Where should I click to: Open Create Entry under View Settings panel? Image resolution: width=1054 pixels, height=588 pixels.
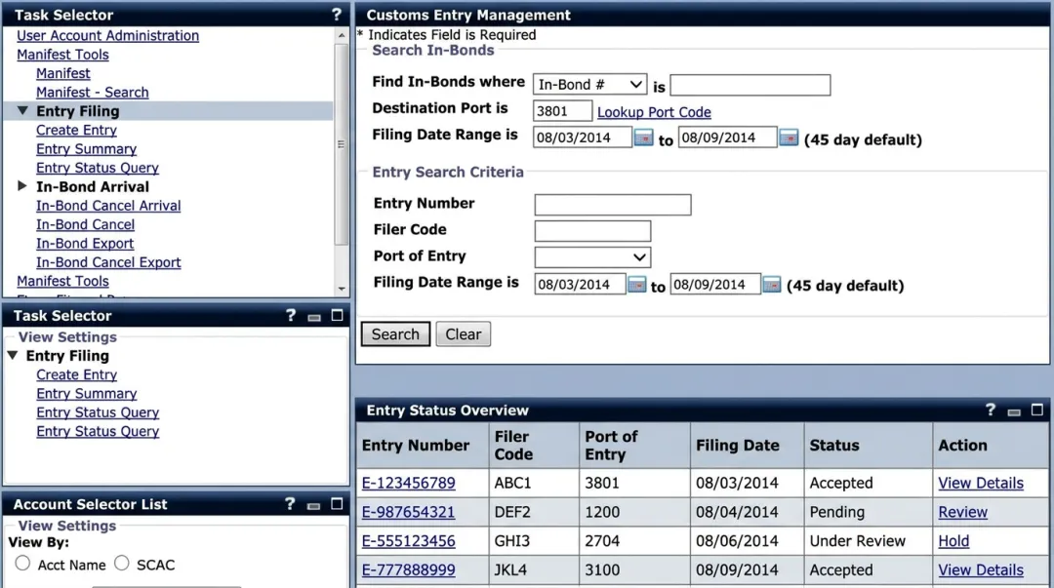click(x=77, y=374)
